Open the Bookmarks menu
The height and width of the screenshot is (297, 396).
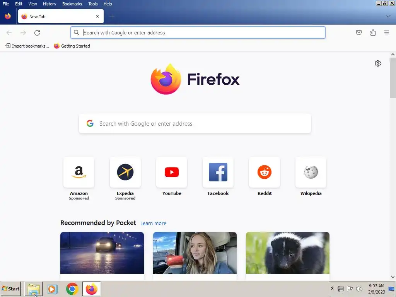click(72, 4)
